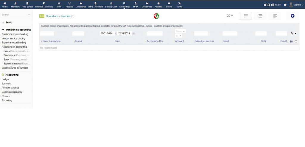Open the Third-parties menu
The height and width of the screenshot is (147, 305).
click(x=27, y=5)
